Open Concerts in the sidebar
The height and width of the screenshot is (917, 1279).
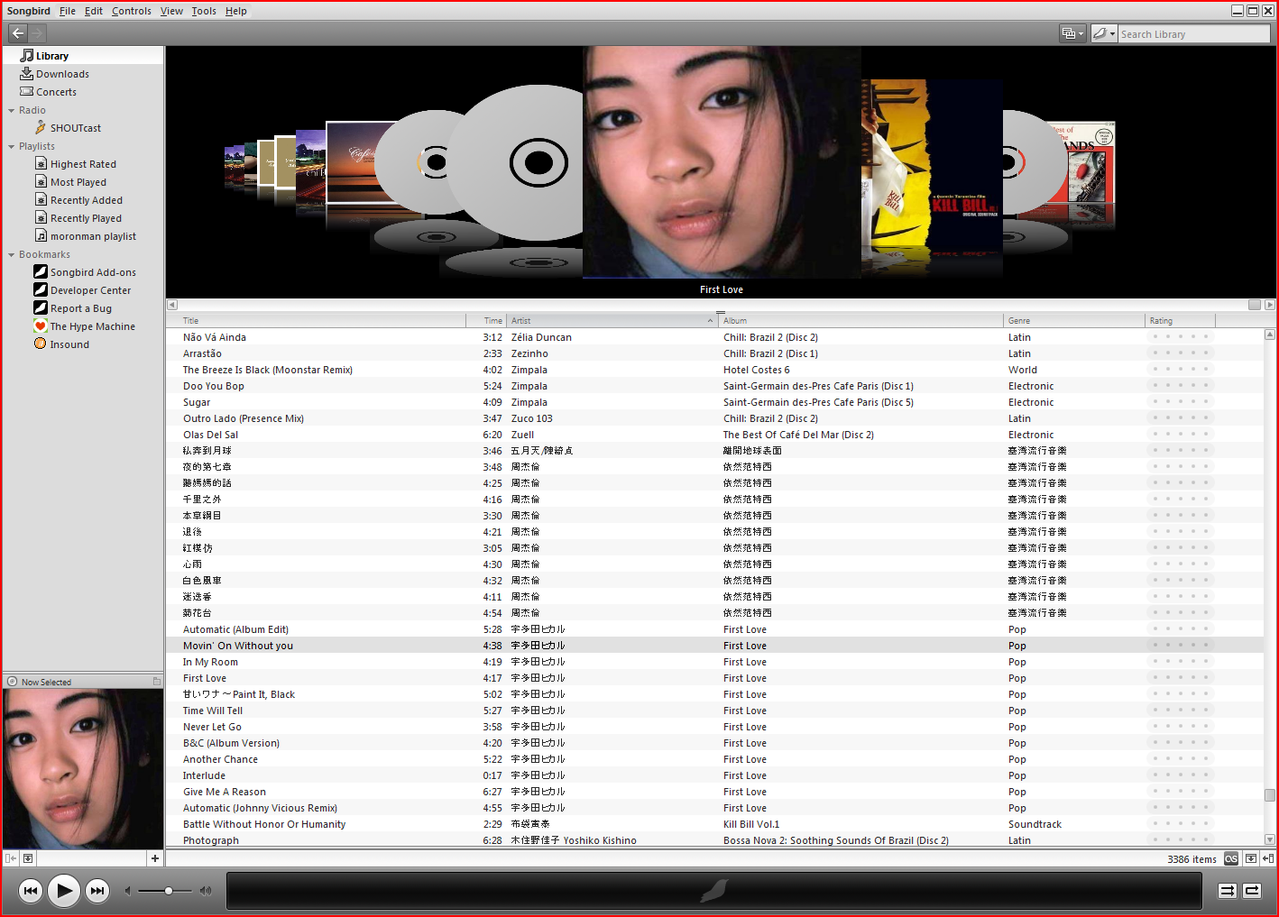56,92
